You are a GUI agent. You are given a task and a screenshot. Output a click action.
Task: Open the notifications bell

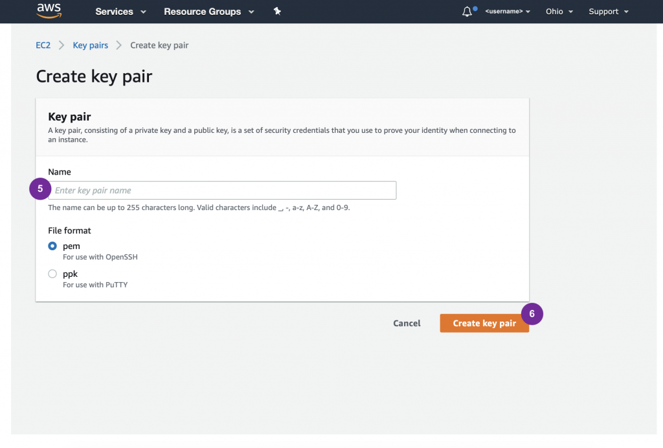pos(467,12)
